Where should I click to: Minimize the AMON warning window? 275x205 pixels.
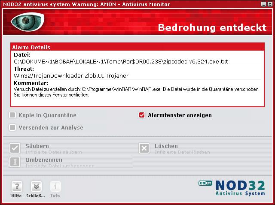[x=263, y=4]
